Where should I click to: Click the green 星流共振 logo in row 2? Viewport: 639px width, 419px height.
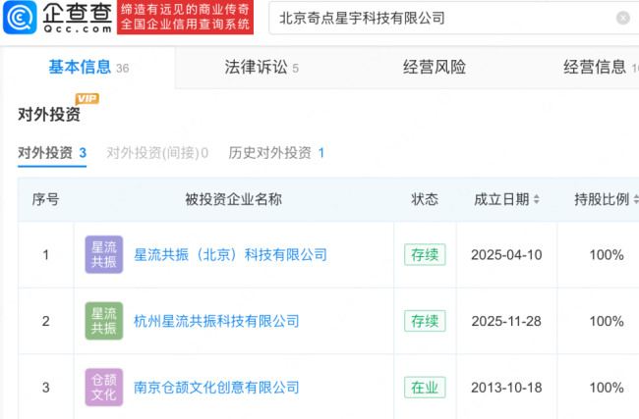tap(104, 321)
